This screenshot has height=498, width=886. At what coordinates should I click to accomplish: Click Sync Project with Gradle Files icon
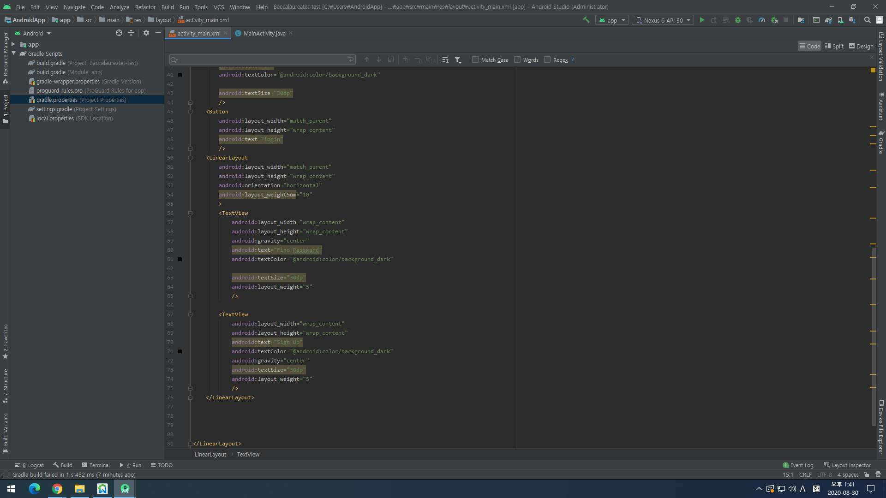point(828,20)
